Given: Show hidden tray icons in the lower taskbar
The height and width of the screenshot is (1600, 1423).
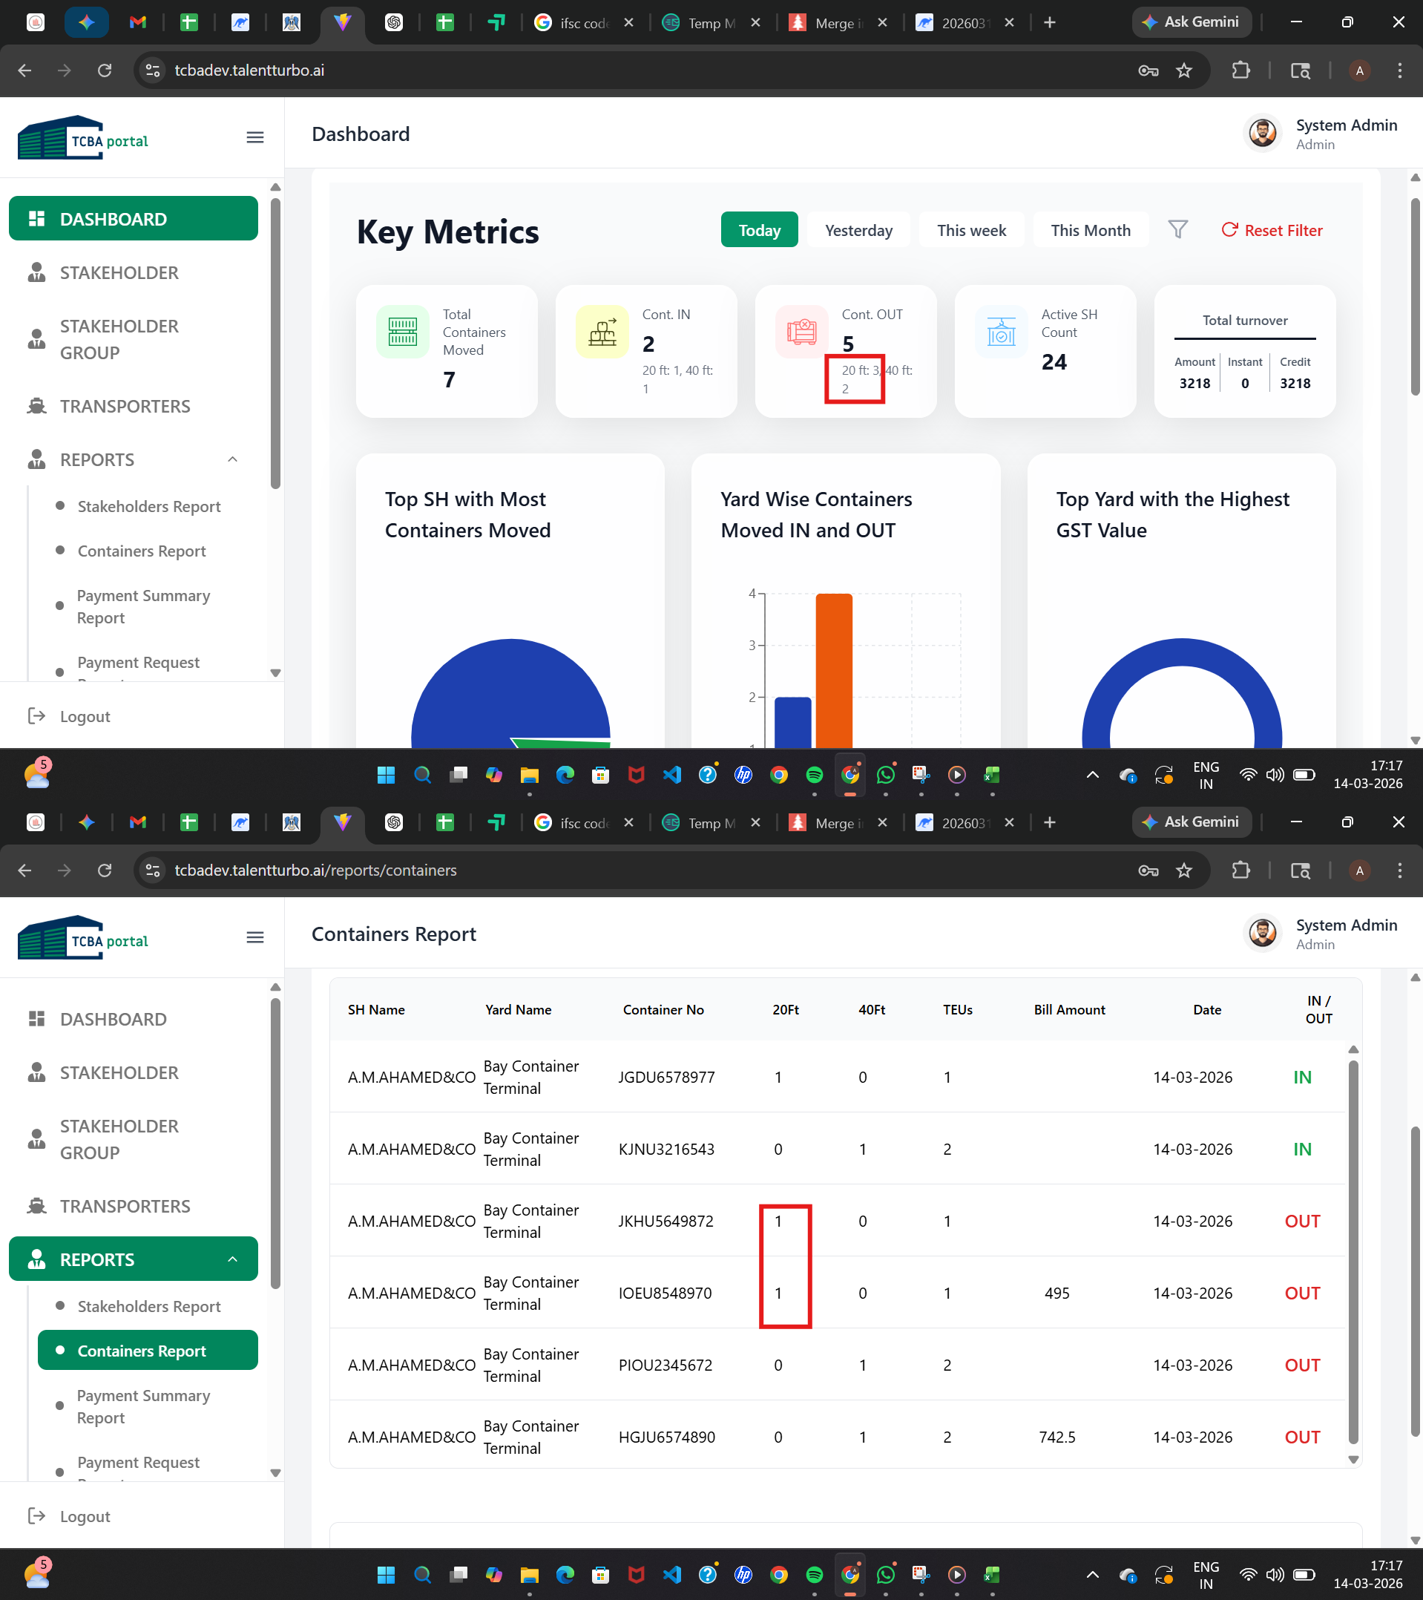Looking at the screenshot, I should pos(1093,1575).
